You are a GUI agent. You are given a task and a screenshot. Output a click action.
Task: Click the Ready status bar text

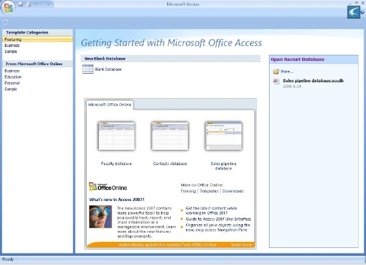(x=8, y=260)
